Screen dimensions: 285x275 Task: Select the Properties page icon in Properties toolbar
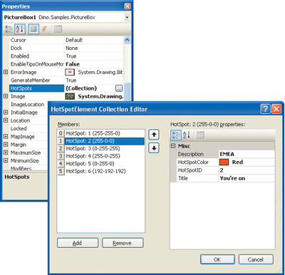click(x=33, y=29)
